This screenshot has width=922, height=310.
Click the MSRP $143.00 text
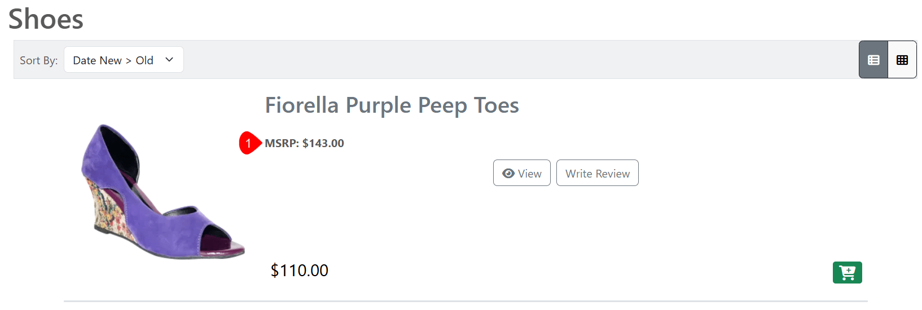pos(304,143)
